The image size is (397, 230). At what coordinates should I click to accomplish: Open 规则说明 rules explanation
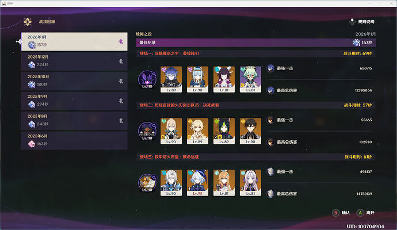point(362,22)
